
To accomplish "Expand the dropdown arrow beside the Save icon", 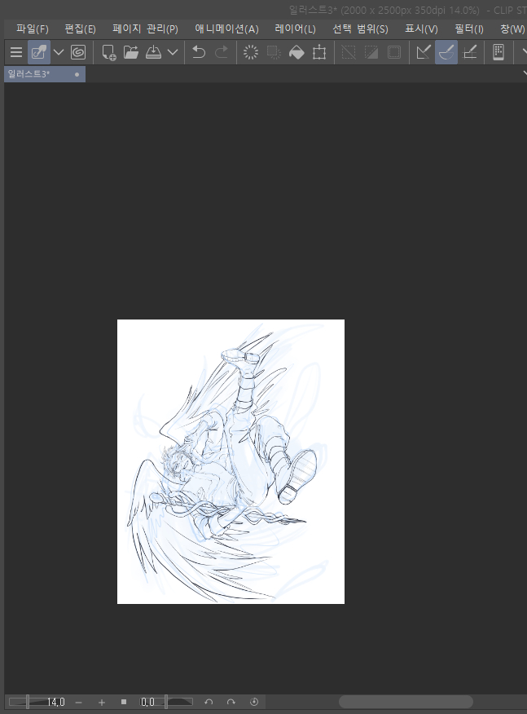I will click(x=173, y=52).
